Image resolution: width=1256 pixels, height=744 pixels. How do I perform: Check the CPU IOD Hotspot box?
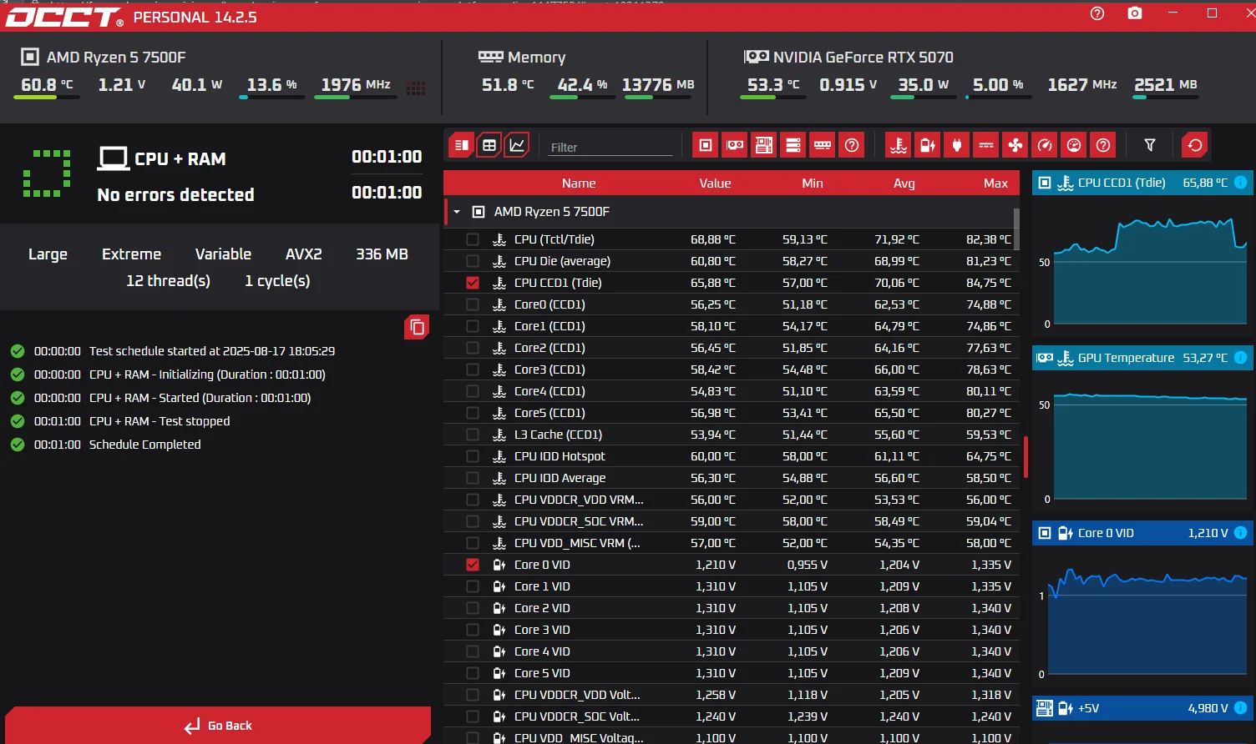click(473, 456)
